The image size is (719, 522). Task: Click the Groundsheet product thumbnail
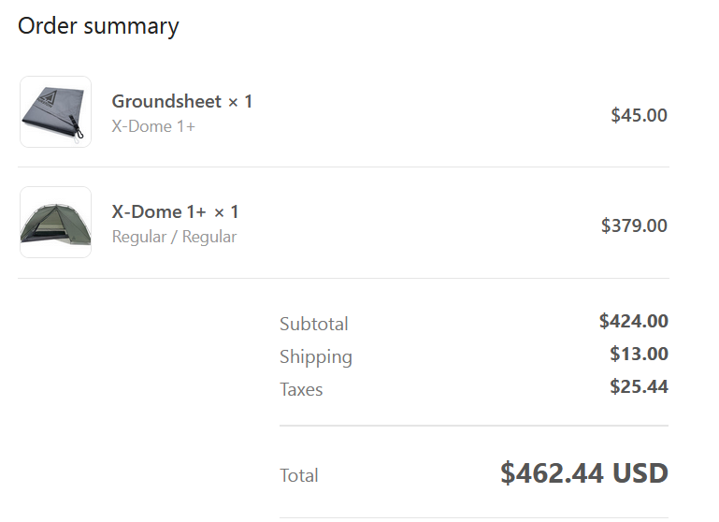[55, 111]
